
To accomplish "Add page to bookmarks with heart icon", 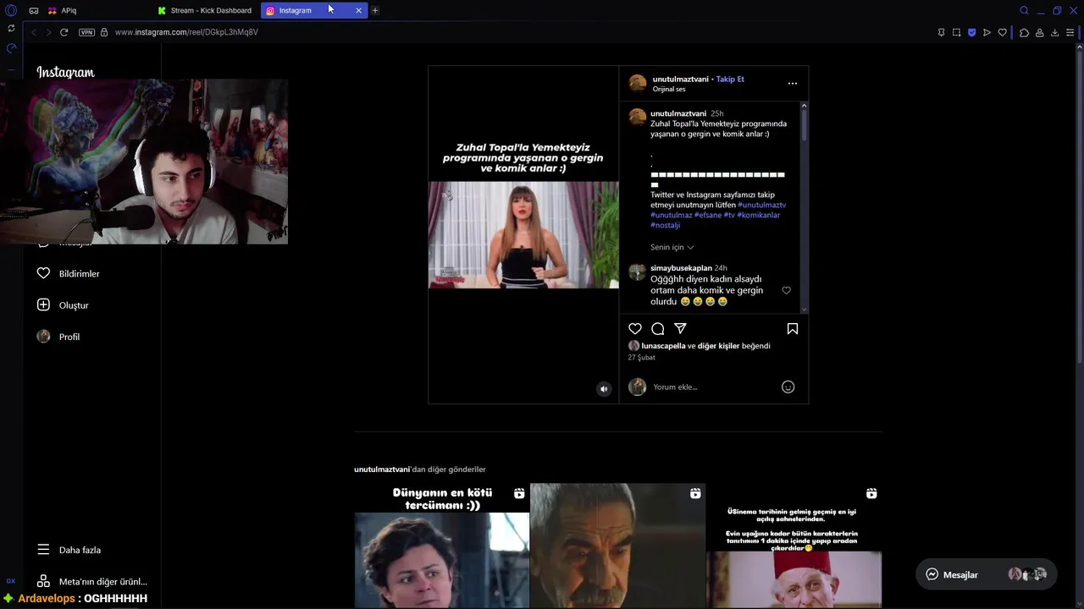I will (1002, 32).
